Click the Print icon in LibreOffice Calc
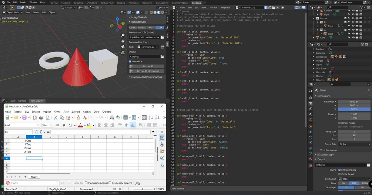The height and width of the screenshot is (195, 372). (41, 117)
